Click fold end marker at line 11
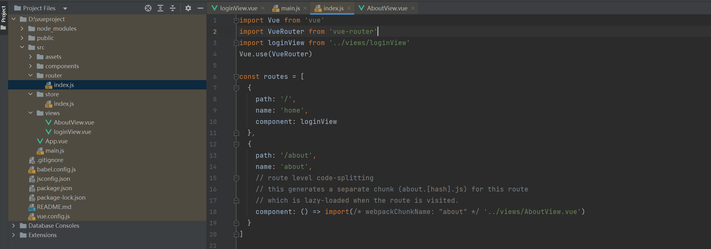Screen dimensions: 711x249 [x=236, y=133]
